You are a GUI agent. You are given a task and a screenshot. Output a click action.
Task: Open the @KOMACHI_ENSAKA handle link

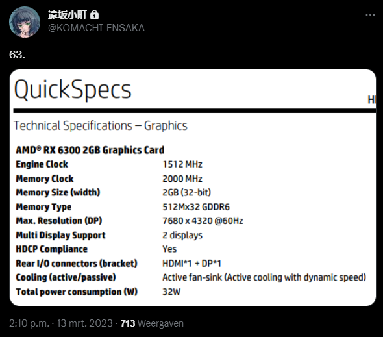(x=96, y=28)
